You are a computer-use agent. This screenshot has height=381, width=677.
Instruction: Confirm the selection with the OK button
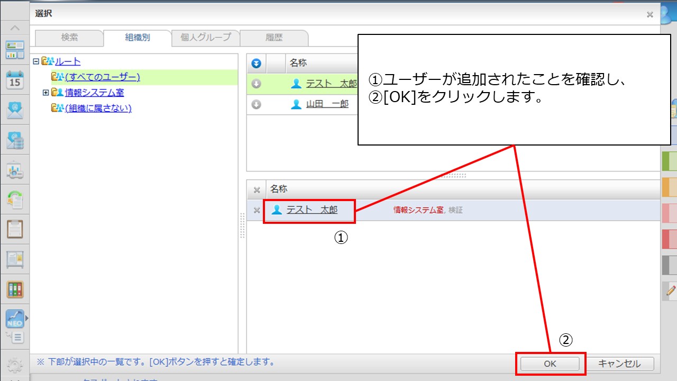pyautogui.click(x=550, y=364)
